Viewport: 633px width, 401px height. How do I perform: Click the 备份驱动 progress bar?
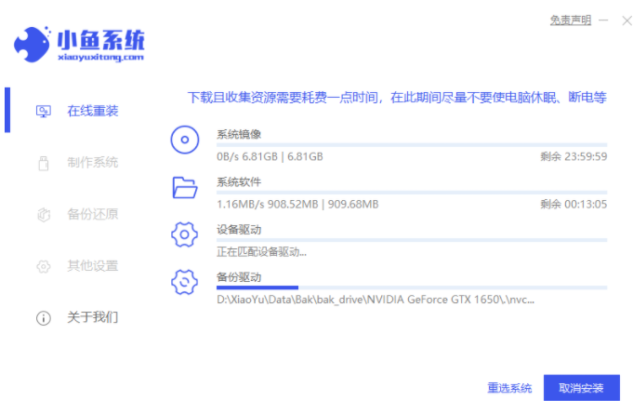pos(411,287)
